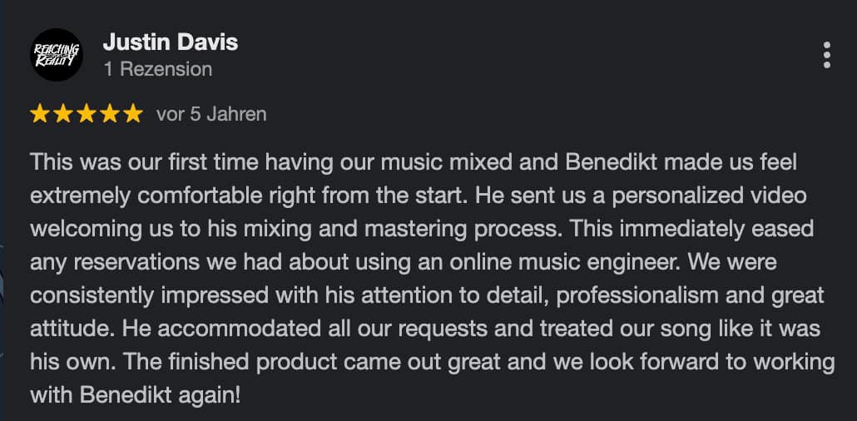Click the Reaching Reality profile avatar

click(x=57, y=55)
